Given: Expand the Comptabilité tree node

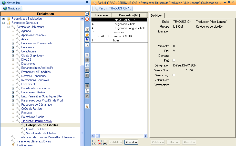Looking at the screenshot, I should (x=13, y=51).
